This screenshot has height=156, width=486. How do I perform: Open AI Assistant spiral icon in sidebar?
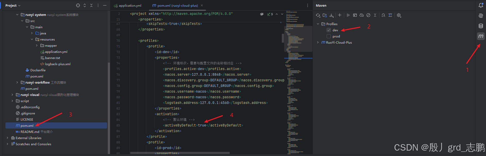tap(481, 16)
